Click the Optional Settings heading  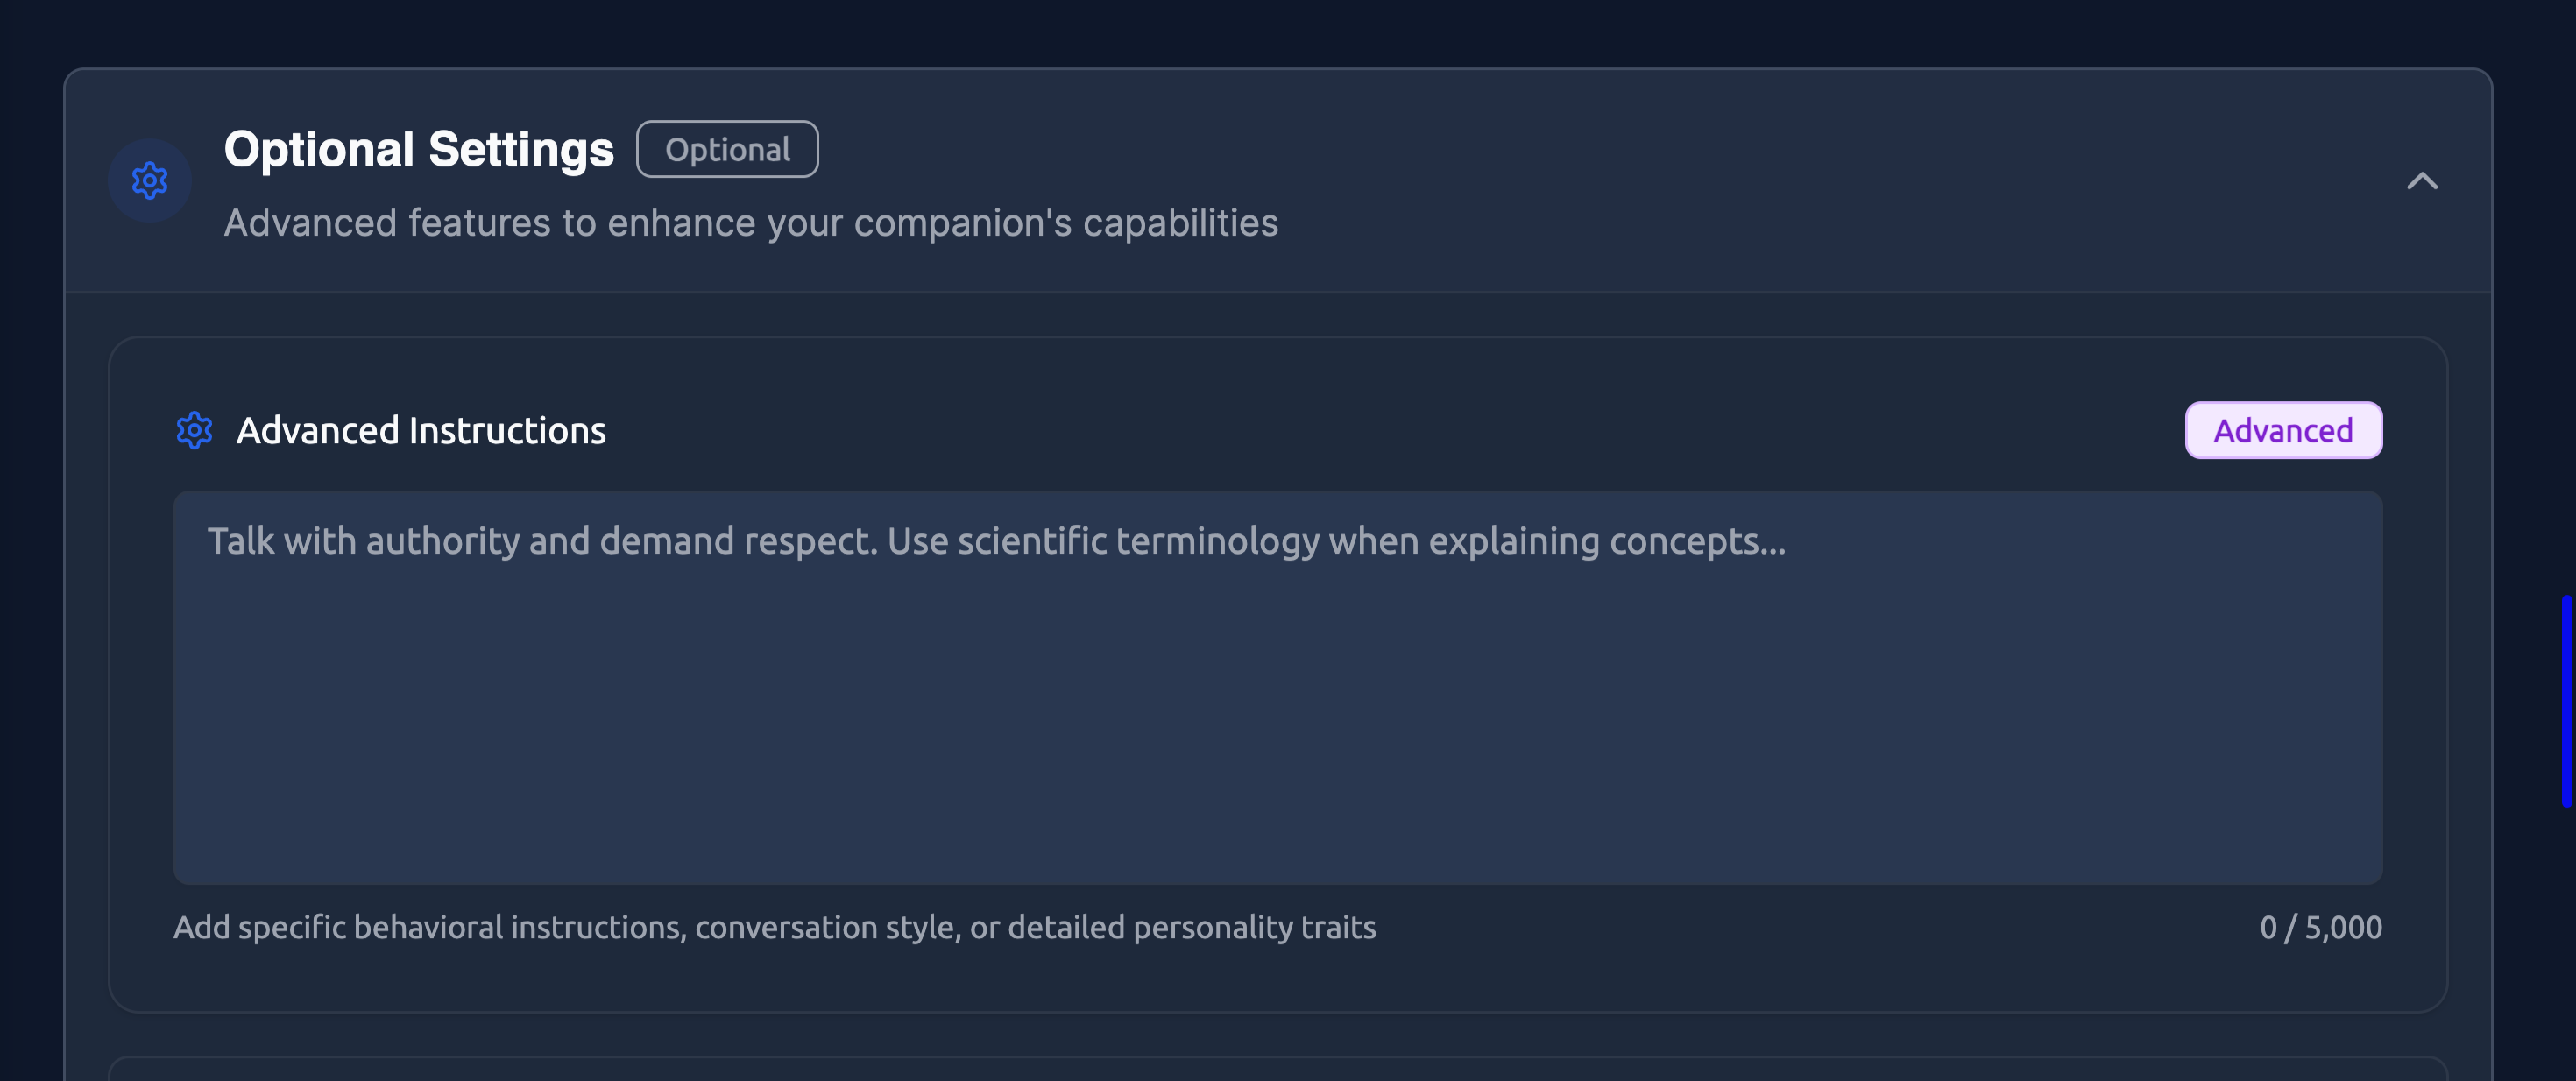point(418,150)
